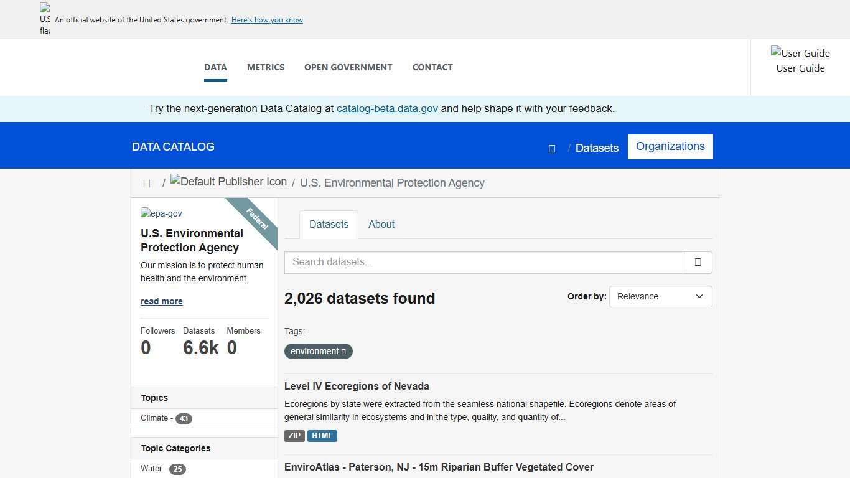Click the search magnifier icon
The height and width of the screenshot is (478, 850).
click(697, 262)
